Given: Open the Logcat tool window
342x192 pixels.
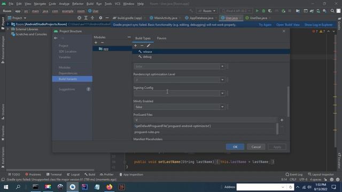Looking at the screenshot, I should click(x=73, y=174).
